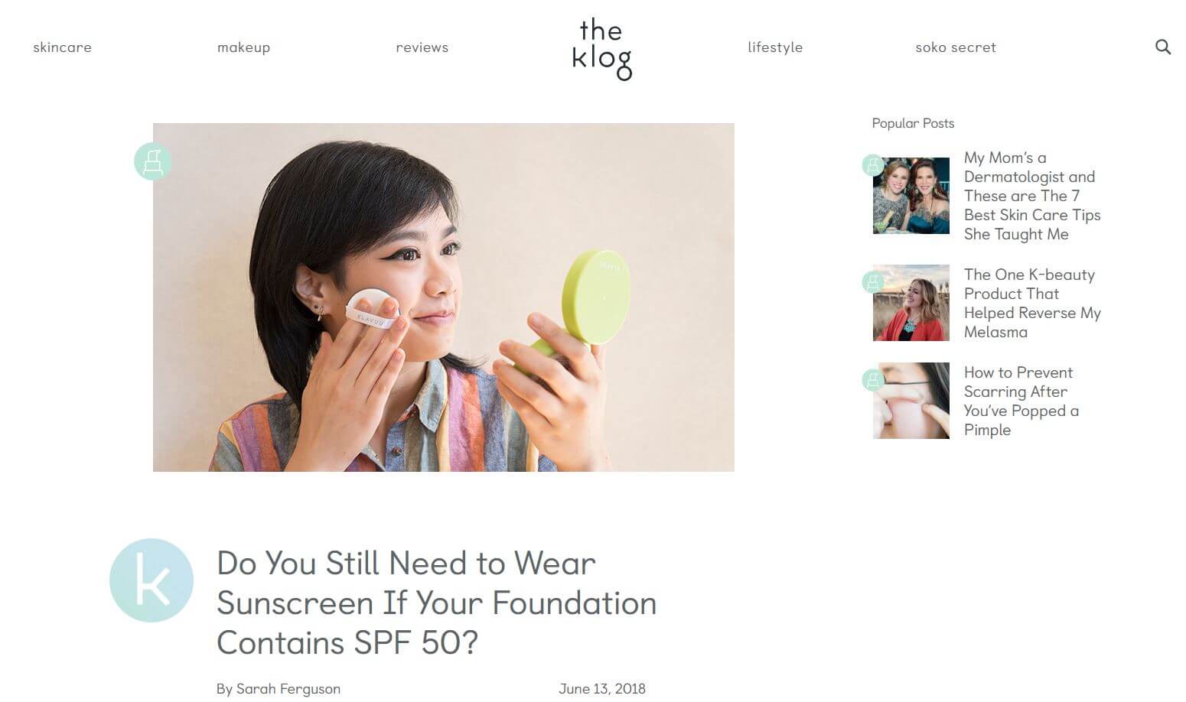Open the dermatologist mom skin care tips post

(1032, 196)
